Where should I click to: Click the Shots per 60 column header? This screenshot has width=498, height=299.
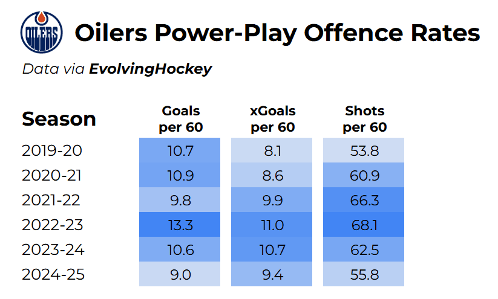pyautogui.click(x=364, y=119)
